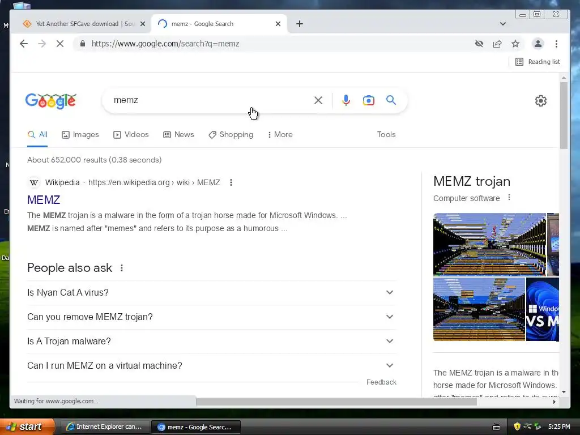
Task: Switch to Yet Another SFCave download tab
Action: 80,24
